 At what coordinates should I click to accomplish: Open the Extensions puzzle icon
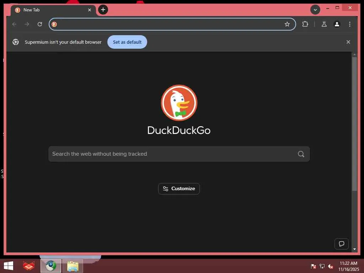pos(305,24)
